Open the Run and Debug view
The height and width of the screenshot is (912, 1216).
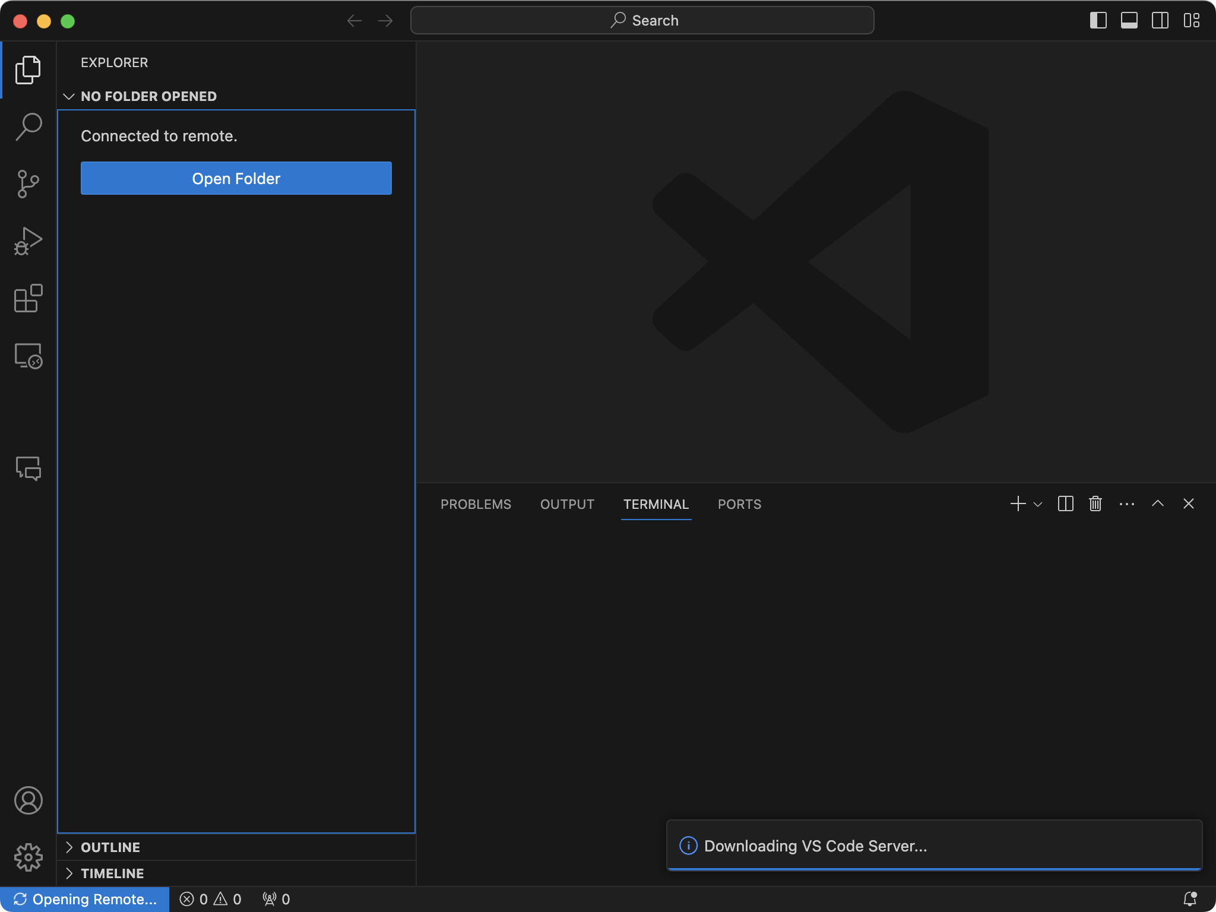pos(28,241)
